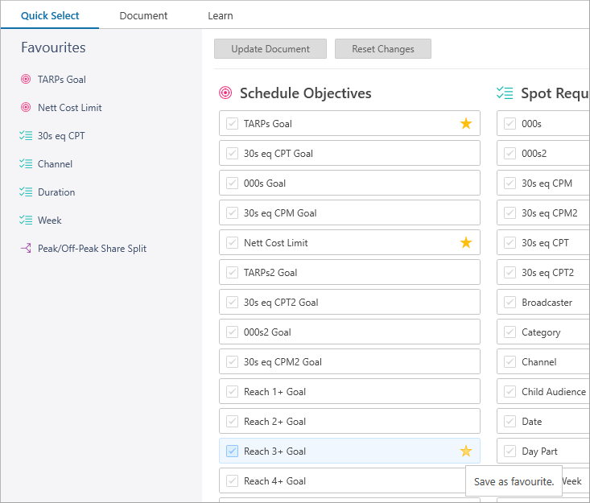Screen dimensions: 590x503
Task: Tick the Reach 1+ Goal checkbox
Action: tap(232, 391)
